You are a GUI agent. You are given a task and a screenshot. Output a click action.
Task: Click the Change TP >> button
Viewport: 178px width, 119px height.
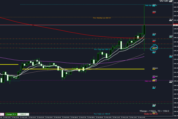point(11,114)
